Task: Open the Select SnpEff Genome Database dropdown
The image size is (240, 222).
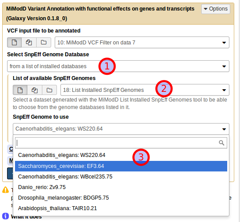Action: [118, 66]
